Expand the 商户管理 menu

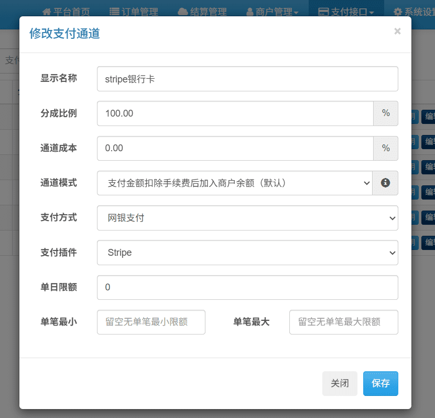(272, 12)
